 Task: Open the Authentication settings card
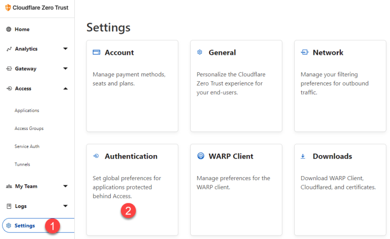[x=132, y=190]
